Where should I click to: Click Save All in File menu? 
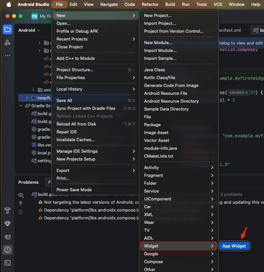click(96, 100)
